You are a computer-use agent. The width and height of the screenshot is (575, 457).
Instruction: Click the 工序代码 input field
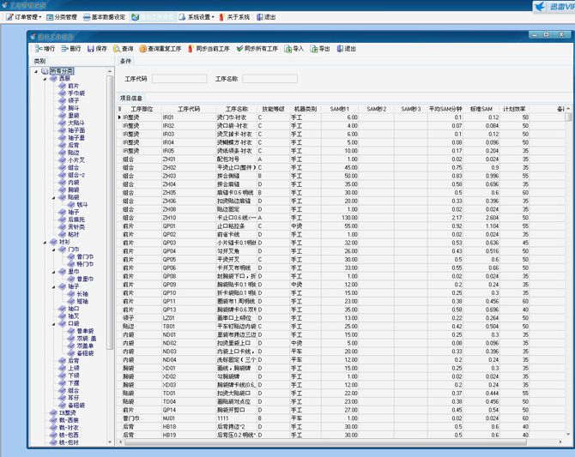[x=179, y=79]
